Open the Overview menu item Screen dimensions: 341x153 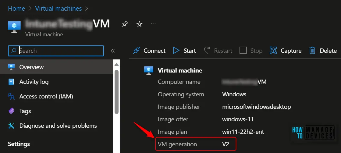(57, 67)
